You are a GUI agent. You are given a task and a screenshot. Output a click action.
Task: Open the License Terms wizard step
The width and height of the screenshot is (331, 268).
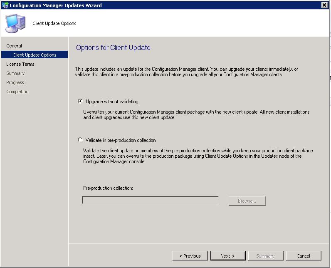coord(20,64)
